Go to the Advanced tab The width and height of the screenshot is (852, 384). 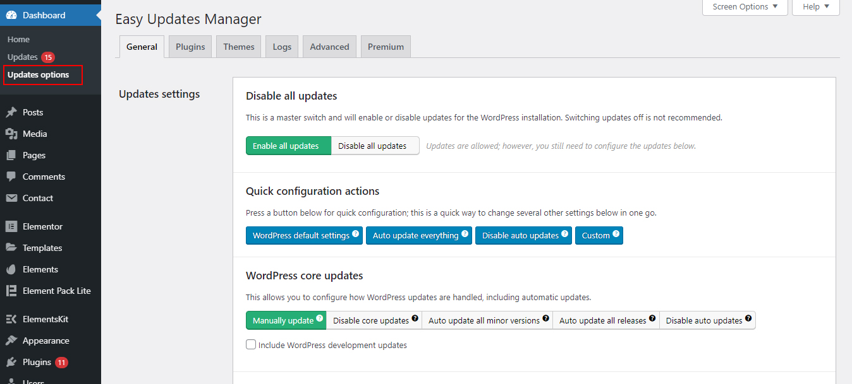329,47
